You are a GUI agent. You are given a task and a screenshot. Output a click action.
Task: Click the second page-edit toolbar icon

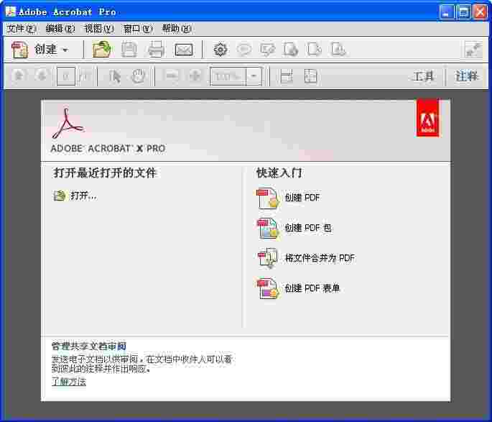[315, 50]
